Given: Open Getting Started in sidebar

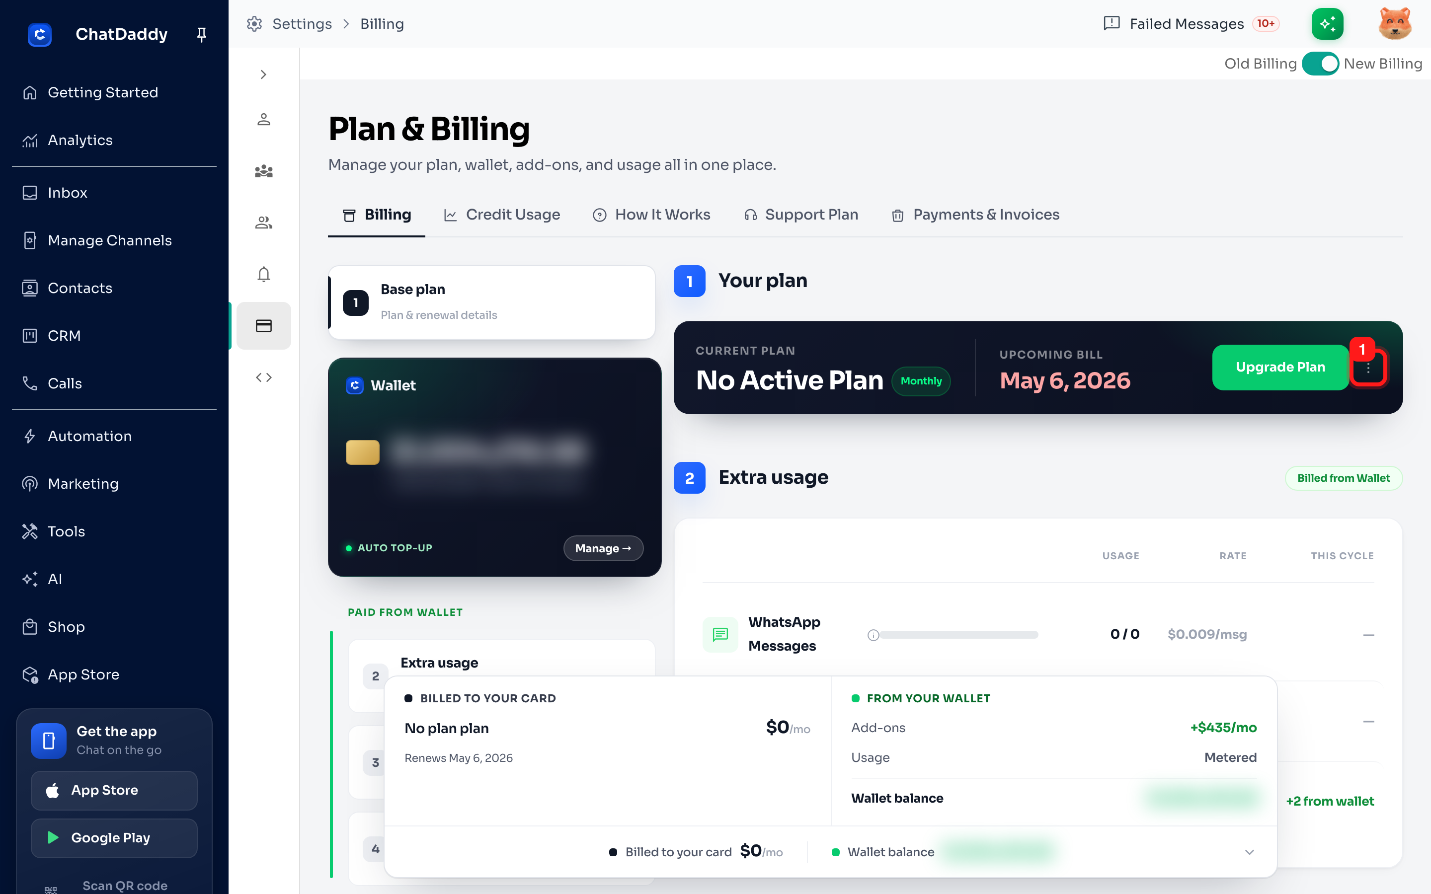Looking at the screenshot, I should 114,93.
